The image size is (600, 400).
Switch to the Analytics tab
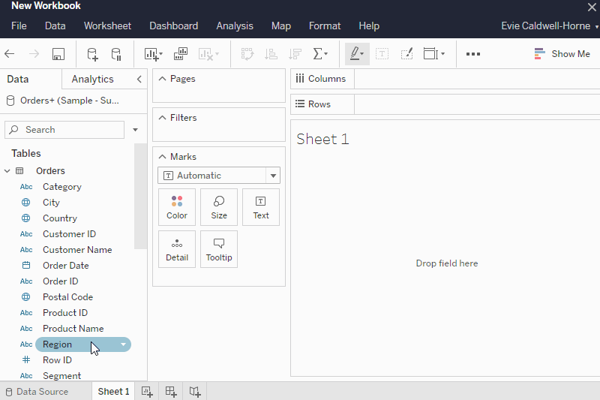tap(92, 80)
